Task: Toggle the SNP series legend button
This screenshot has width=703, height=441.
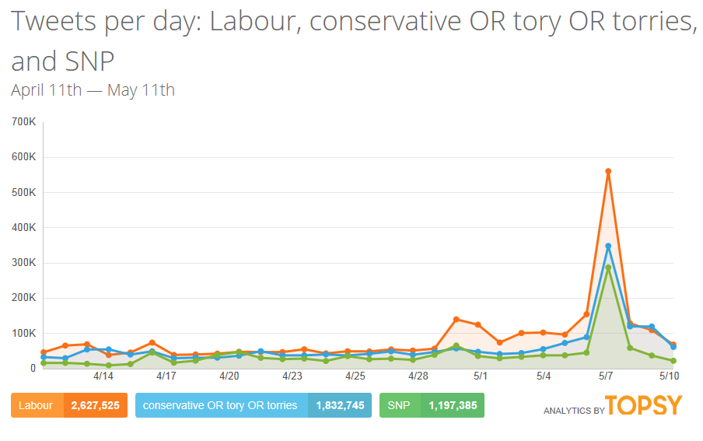Action: point(399,405)
